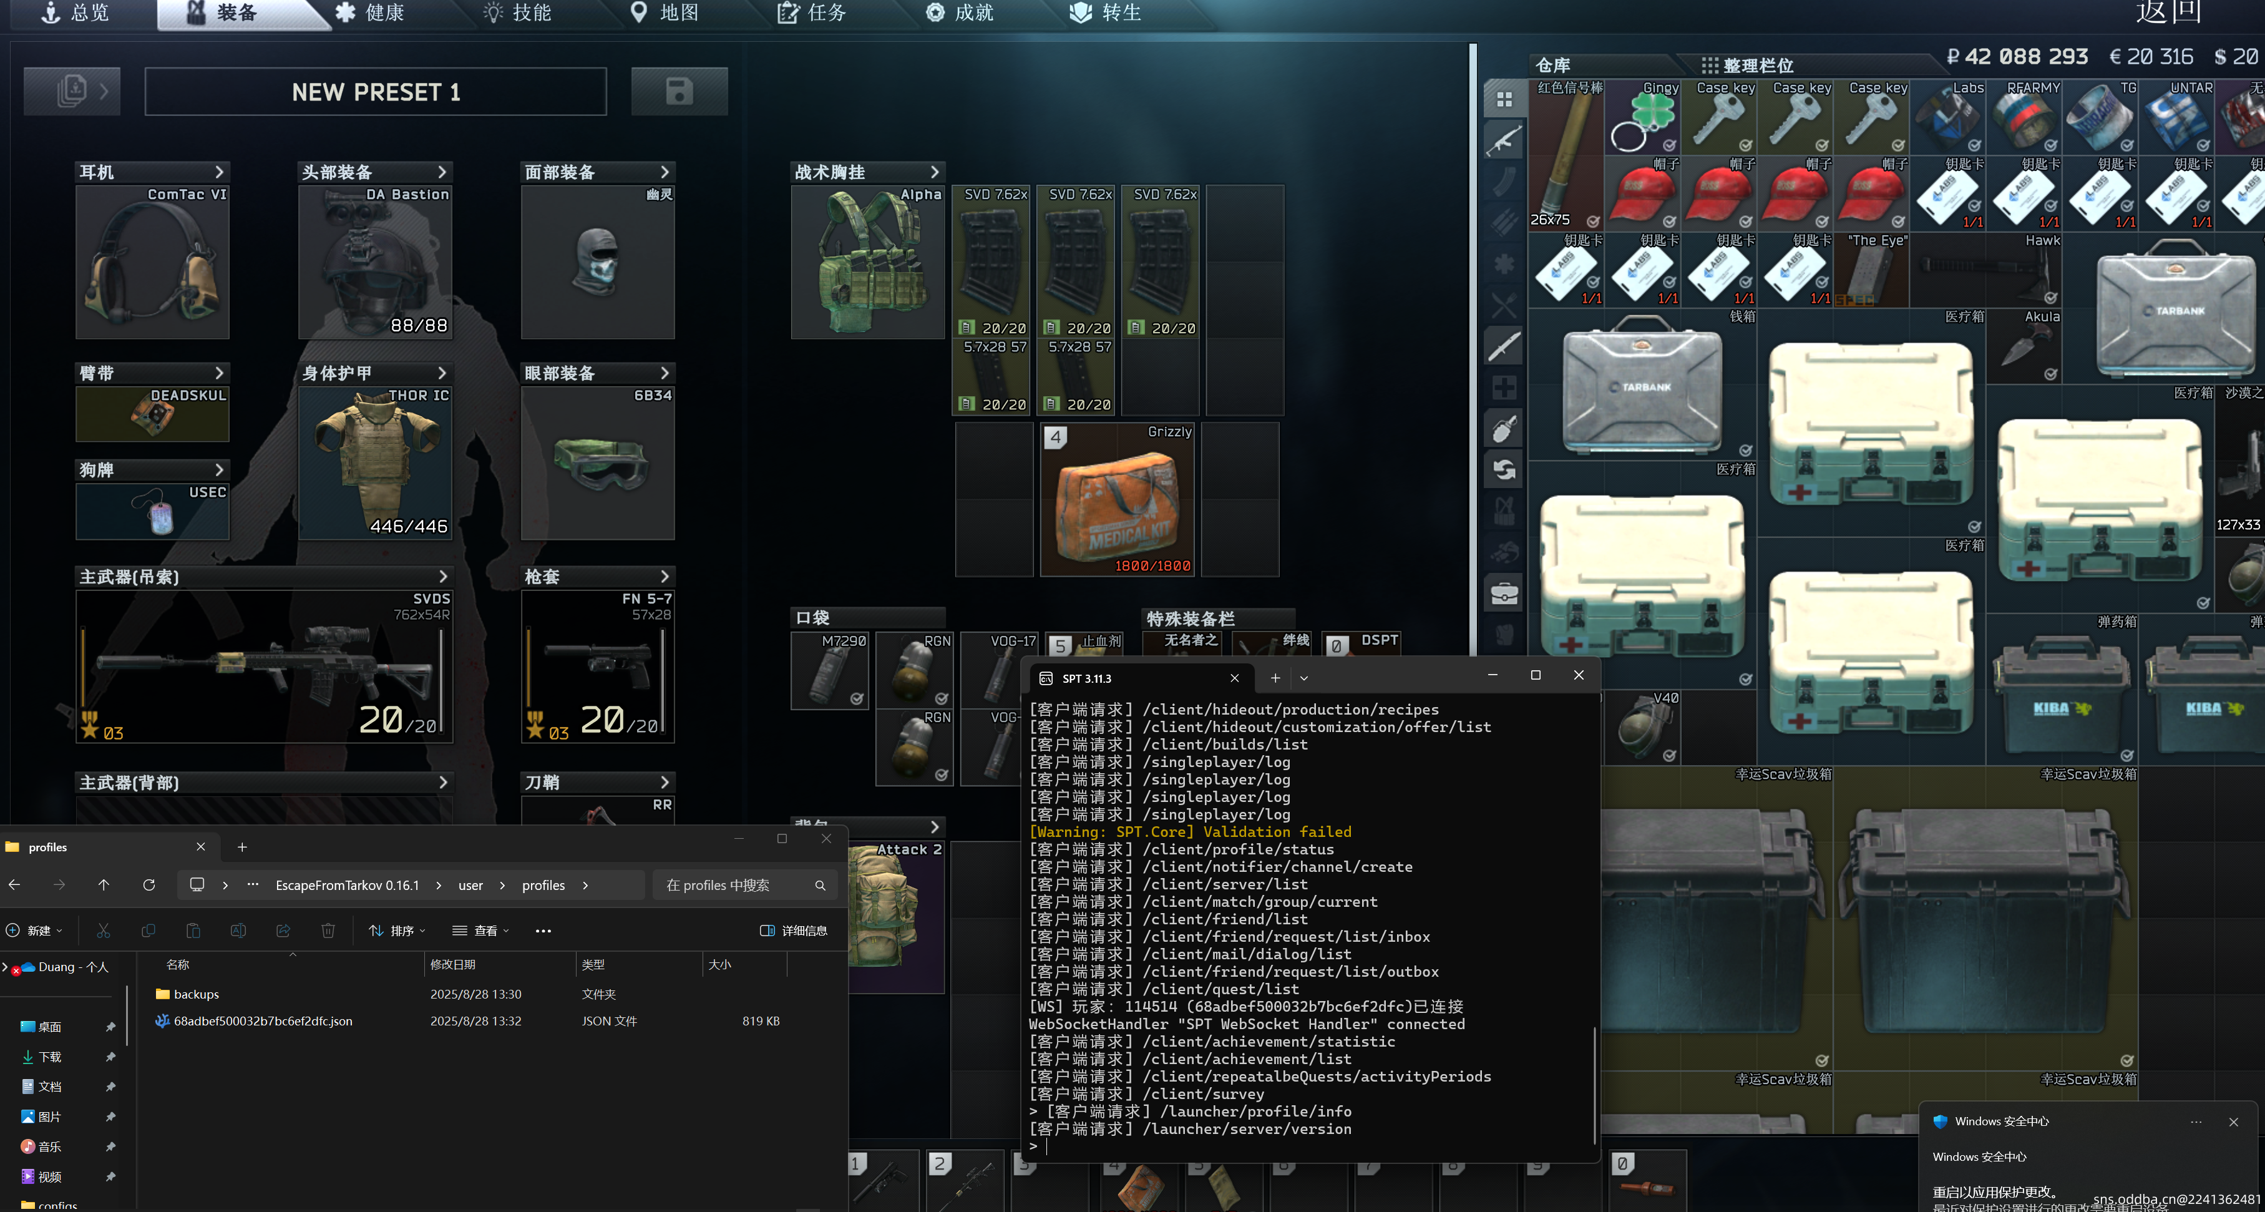
Task: Filter stash by melee knife icon
Action: click(1504, 346)
